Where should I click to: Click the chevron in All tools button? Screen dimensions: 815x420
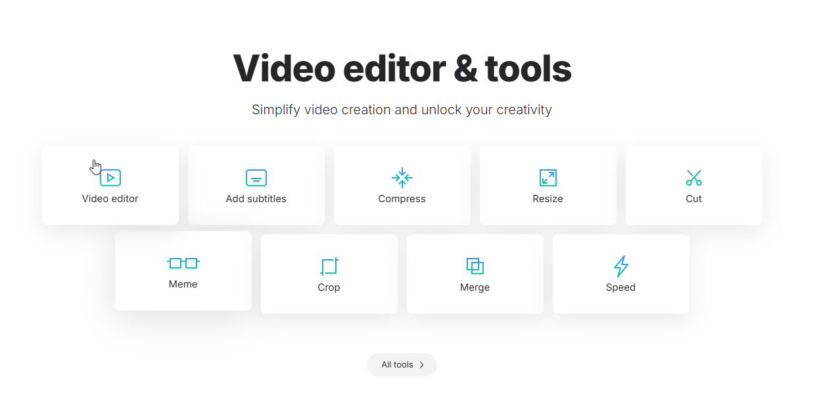coord(422,365)
